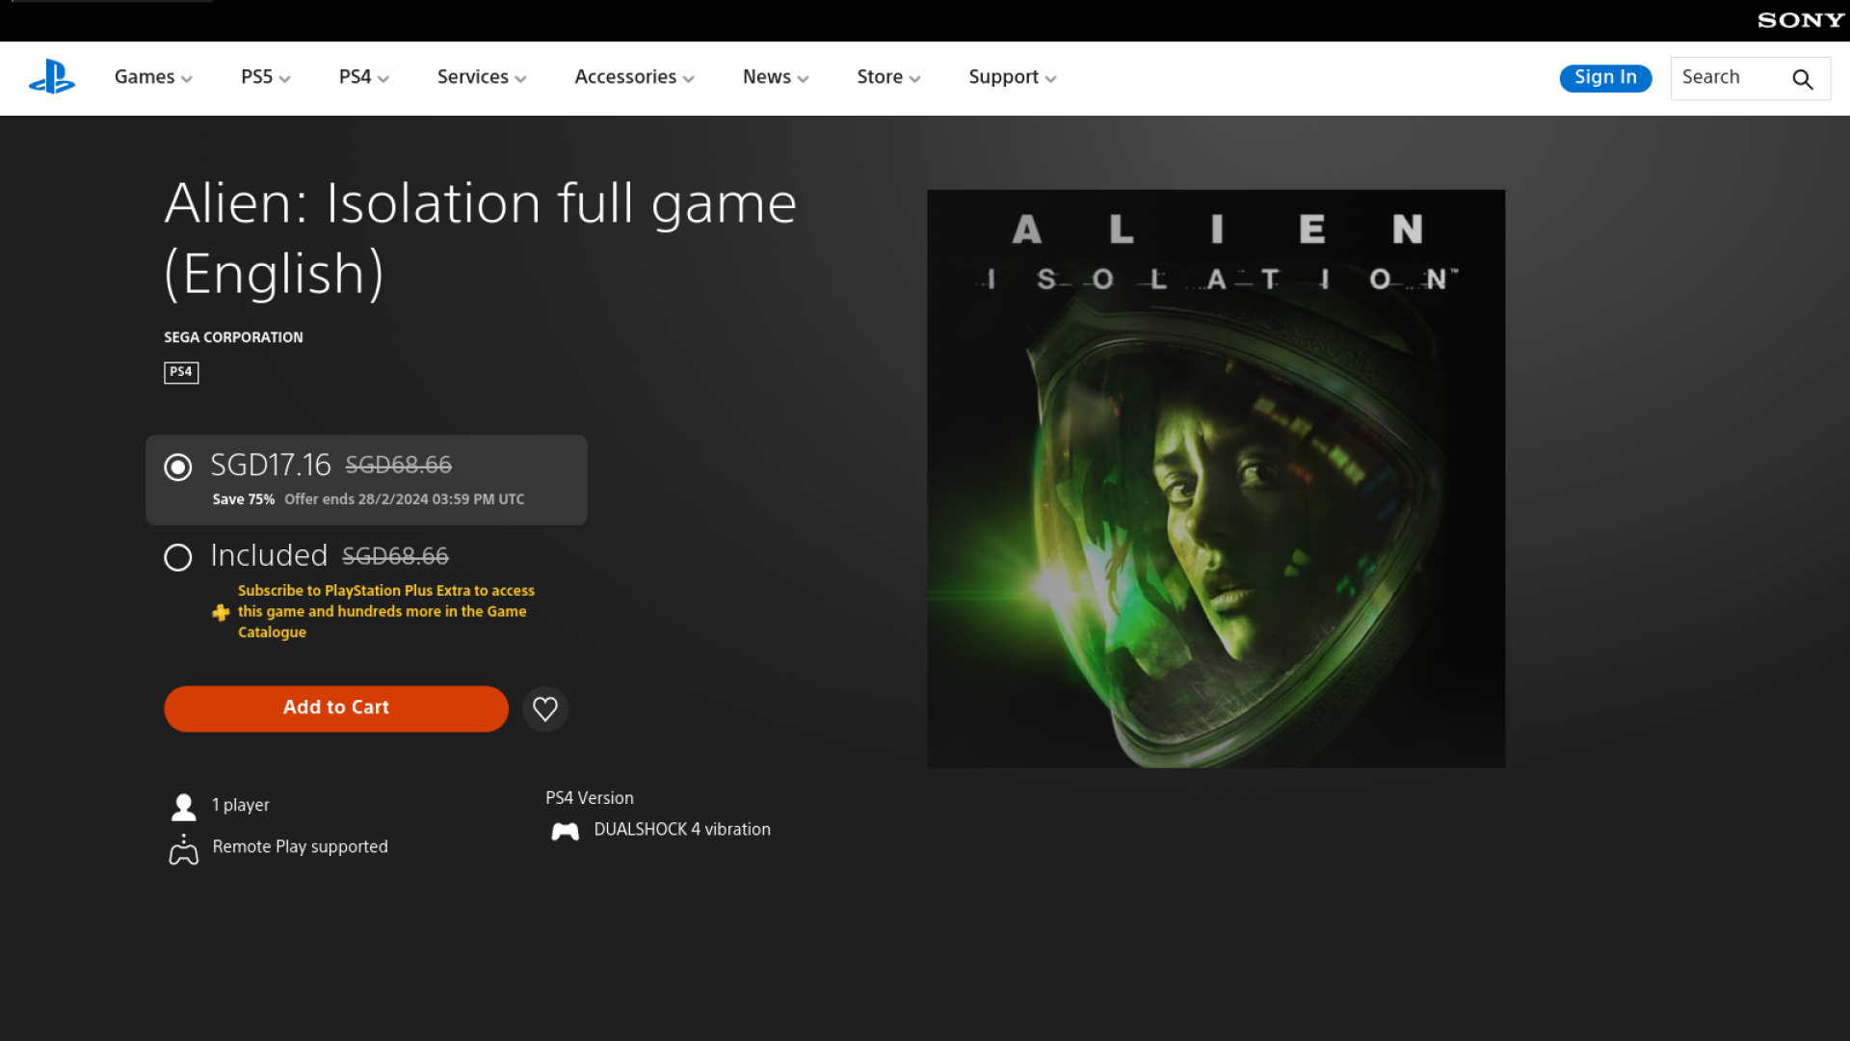Screen dimensions: 1850x1041
Task: Click the Sony logo
Action: (x=1800, y=20)
